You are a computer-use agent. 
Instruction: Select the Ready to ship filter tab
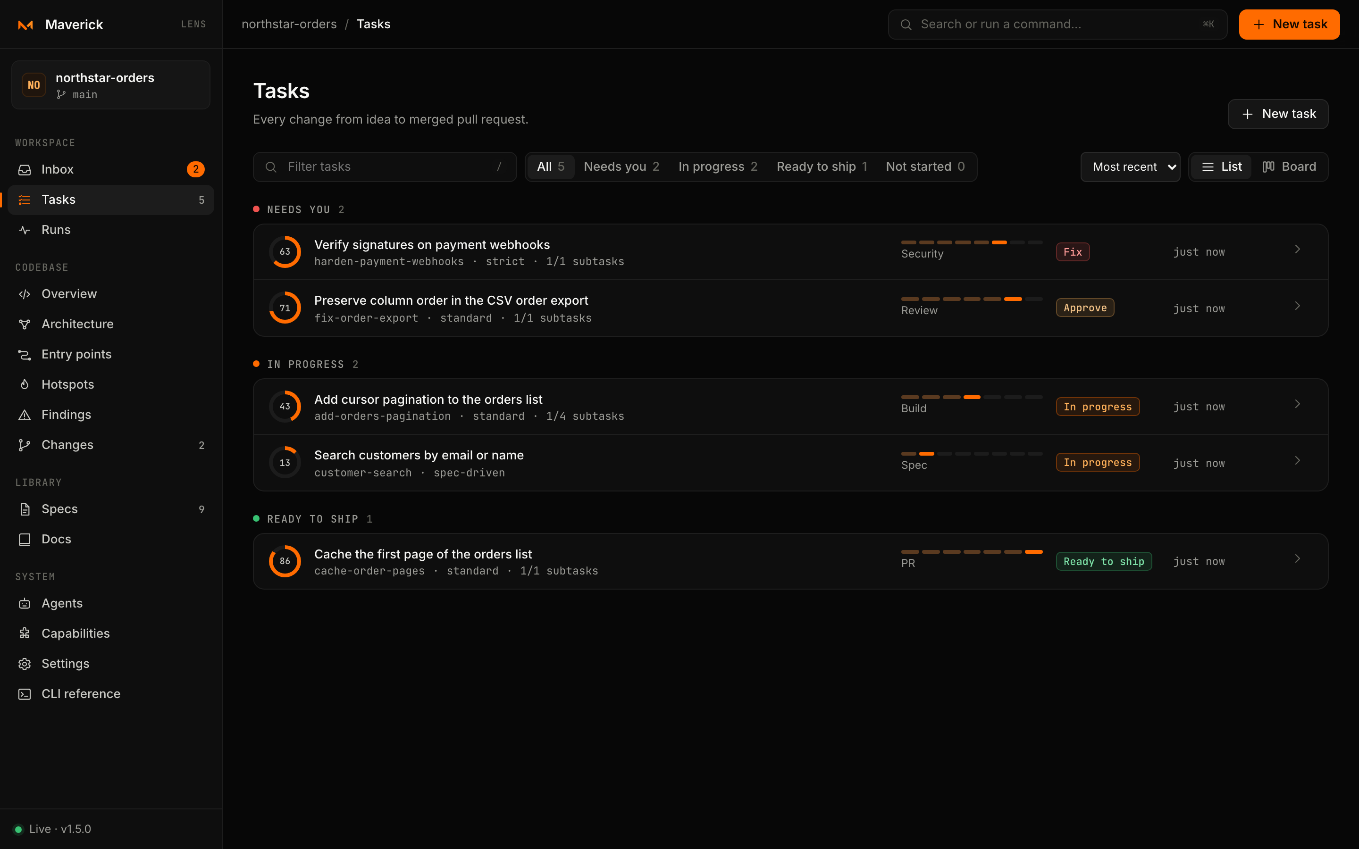coord(822,167)
